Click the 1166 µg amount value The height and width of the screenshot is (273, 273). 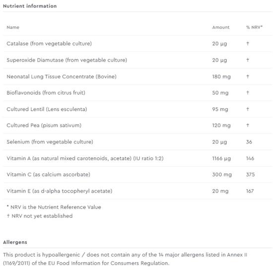point(221,158)
